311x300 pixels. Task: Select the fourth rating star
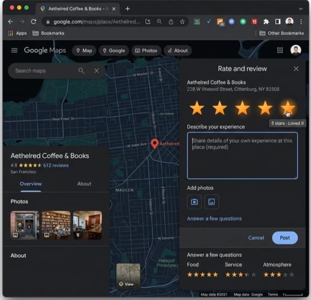tap(265, 108)
